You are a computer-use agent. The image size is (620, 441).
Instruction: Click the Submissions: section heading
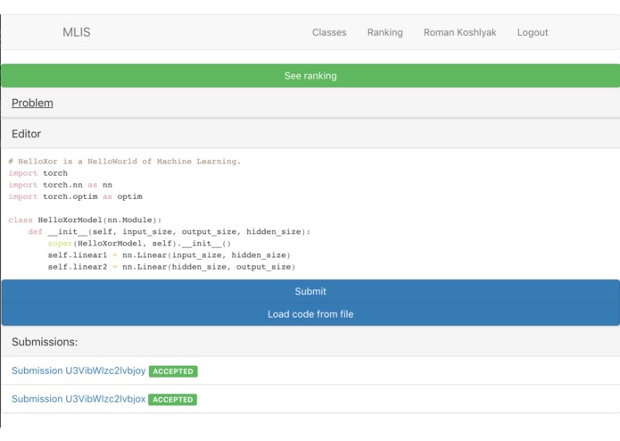coord(45,342)
